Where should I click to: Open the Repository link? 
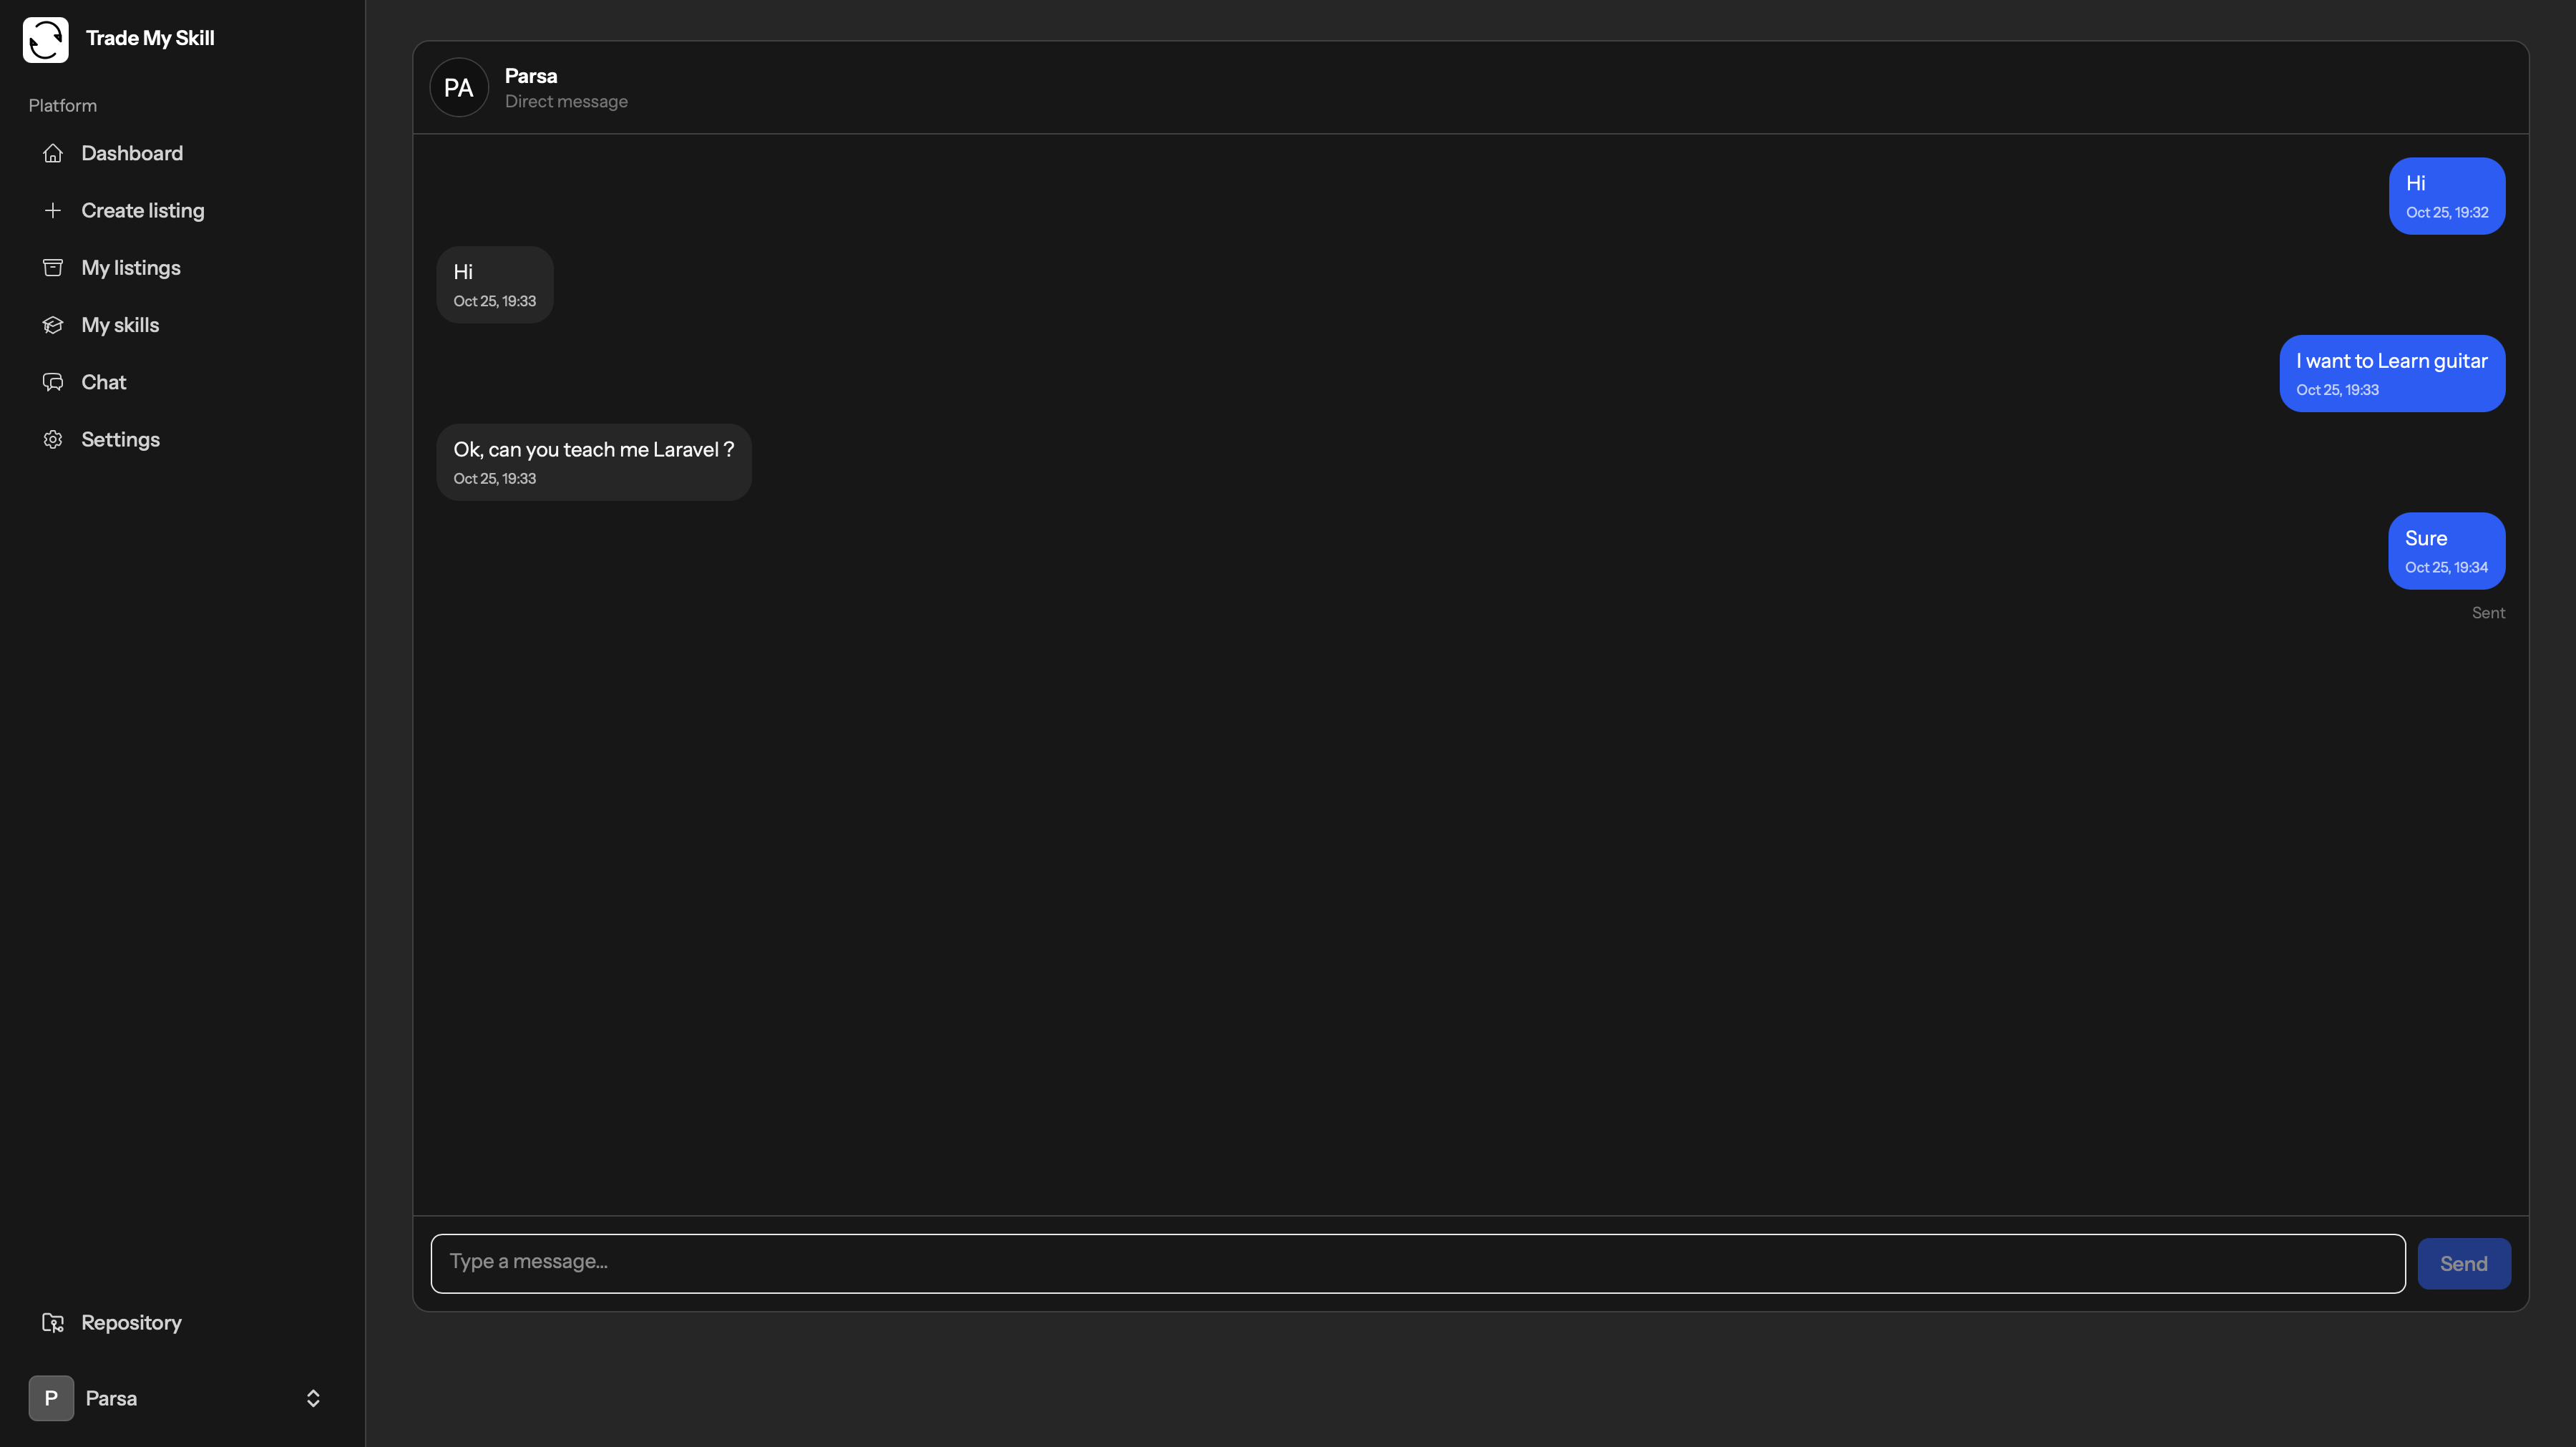coord(131,1322)
